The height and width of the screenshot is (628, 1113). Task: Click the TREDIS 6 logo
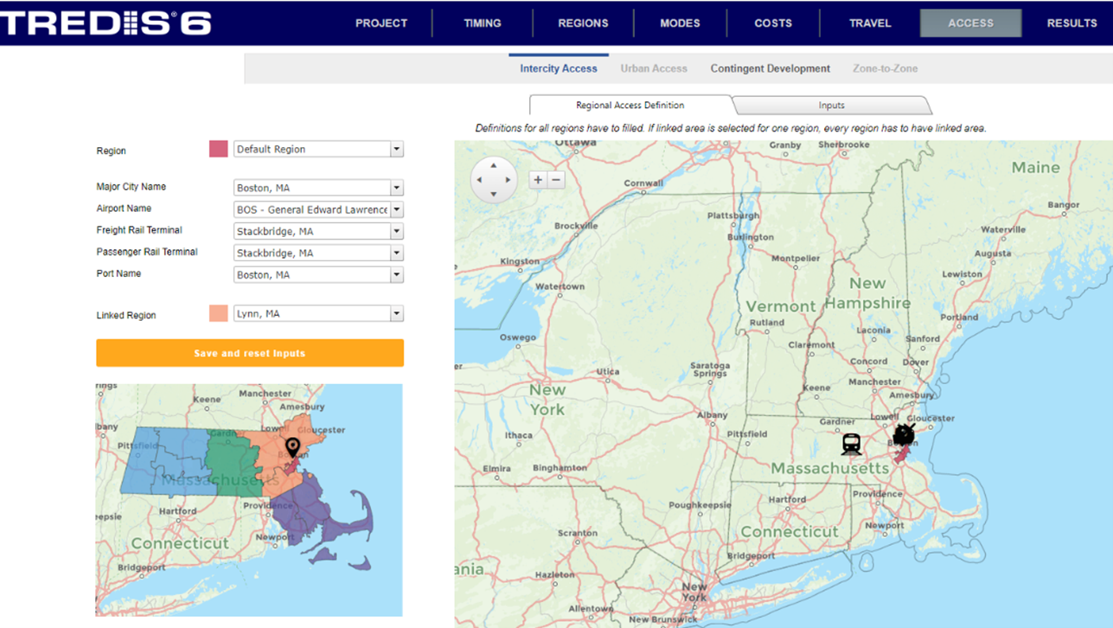(106, 23)
